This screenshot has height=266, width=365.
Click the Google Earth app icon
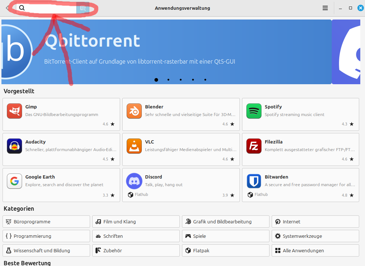(x=14, y=181)
